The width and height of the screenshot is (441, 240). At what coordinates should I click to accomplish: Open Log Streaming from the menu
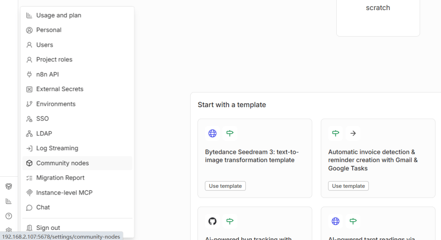point(57,148)
